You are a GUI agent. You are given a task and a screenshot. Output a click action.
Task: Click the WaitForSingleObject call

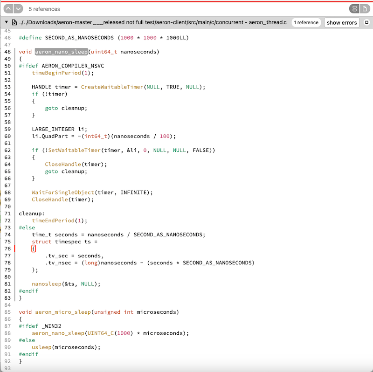point(63,193)
